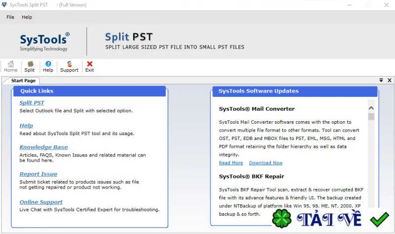Launch the Online Support link
This screenshot has width=395, height=234.
(x=41, y=202)
